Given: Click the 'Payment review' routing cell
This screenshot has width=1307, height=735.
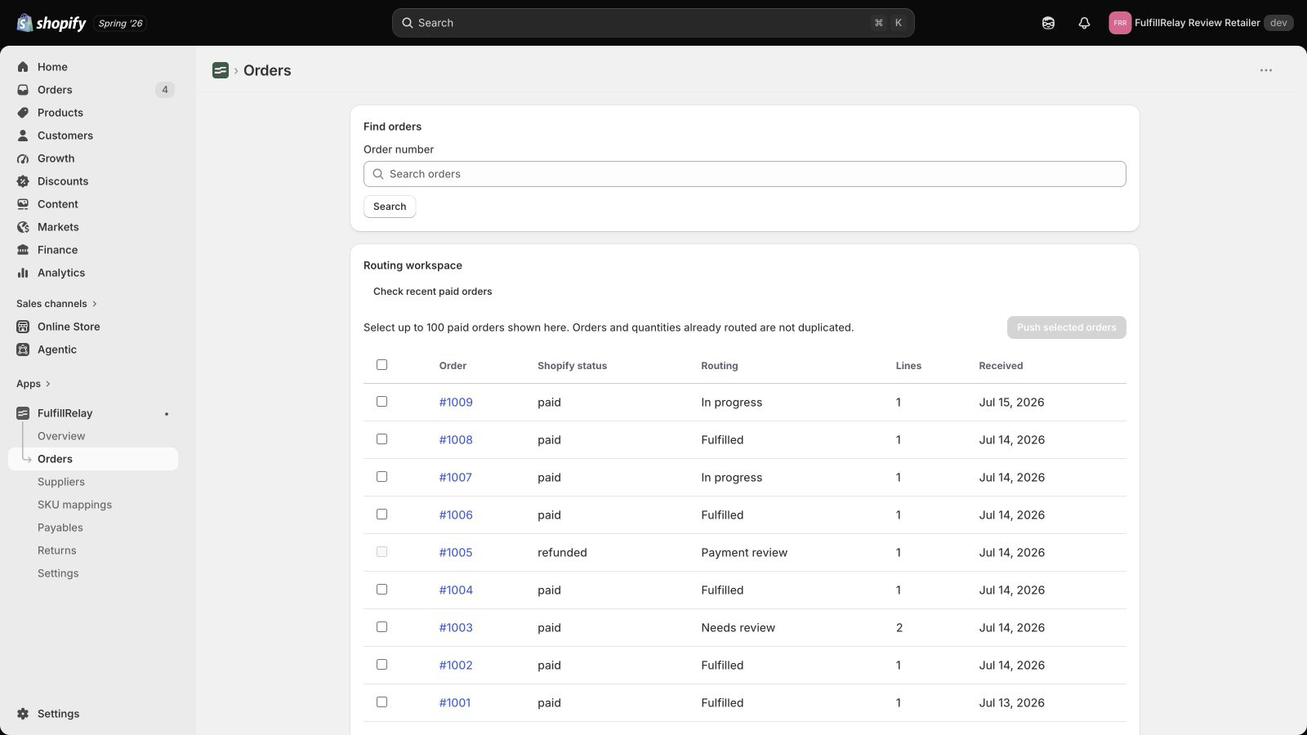Looking at the screenshot, I should click(744, 553).
